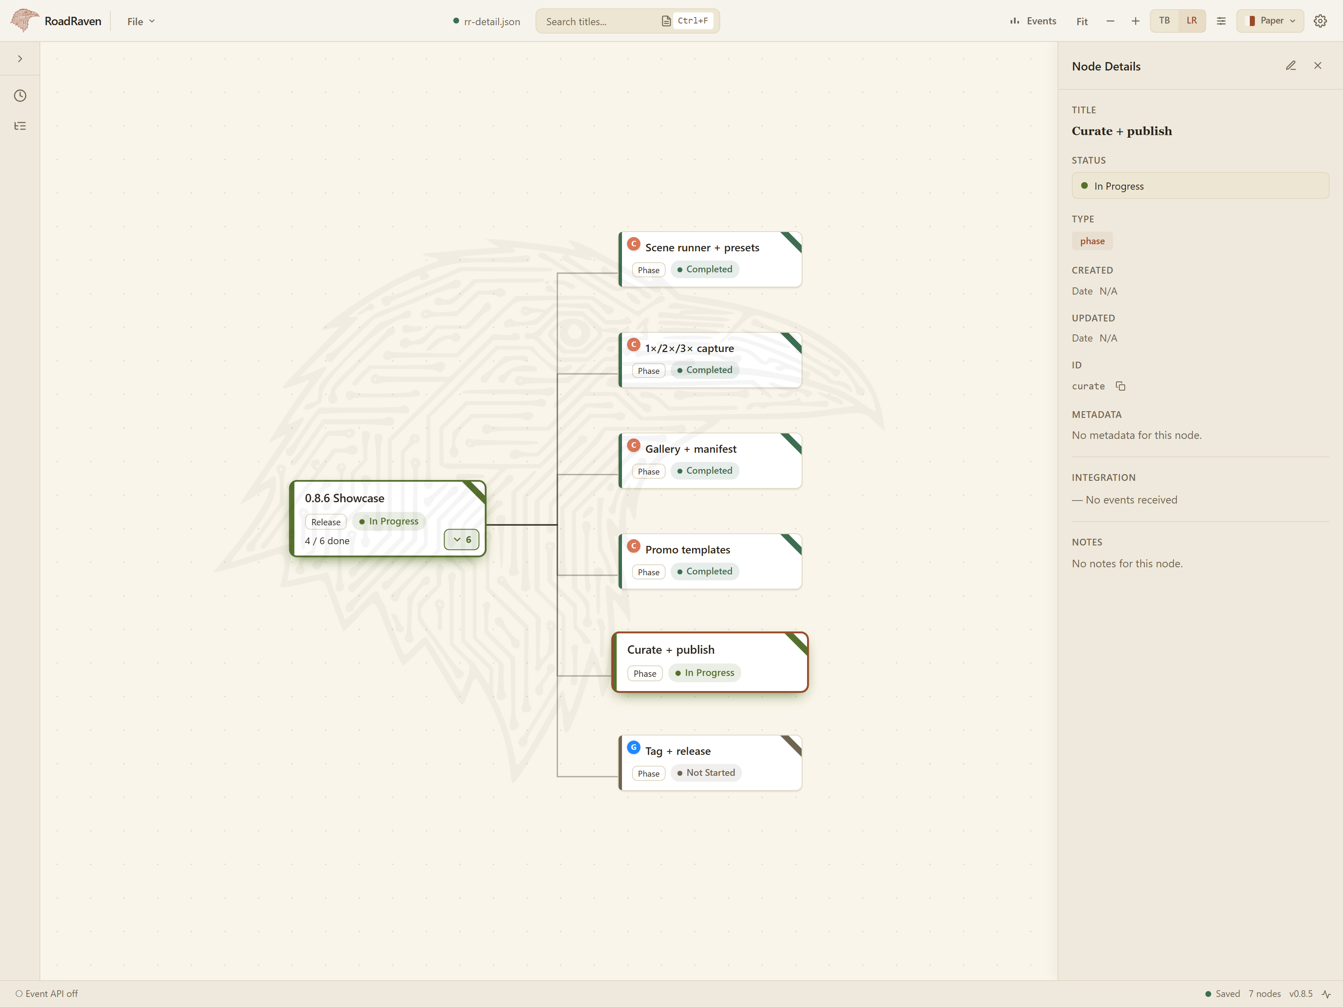1343x1007 pixels.
Task: Open the layout options sliders icon
Action: click(1222, 21)
